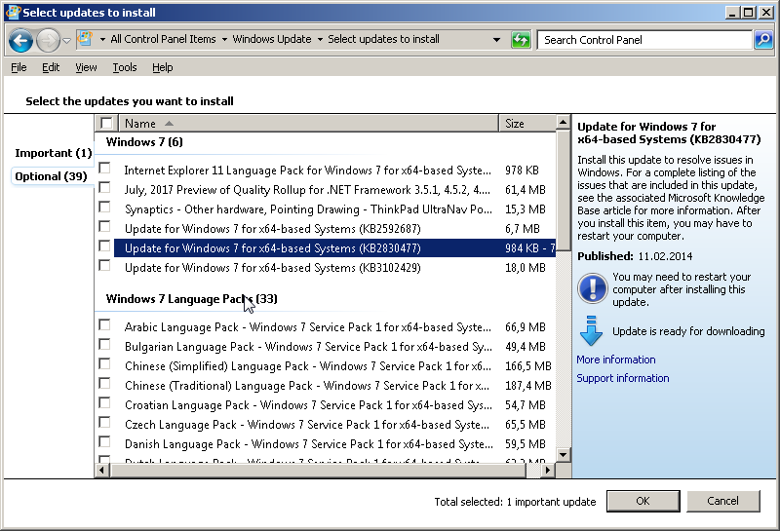Click the title bar Windows Update icon

coord(14,12)
